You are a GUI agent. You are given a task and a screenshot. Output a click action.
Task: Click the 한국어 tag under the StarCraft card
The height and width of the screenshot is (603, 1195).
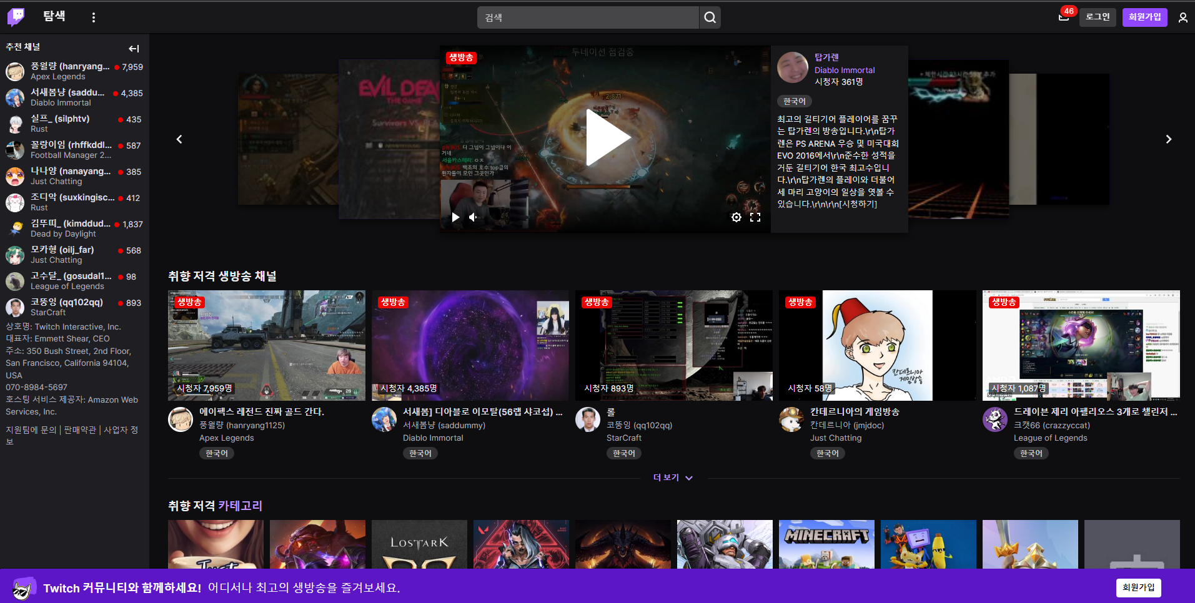pyautogui.click(x=625, y=454)
